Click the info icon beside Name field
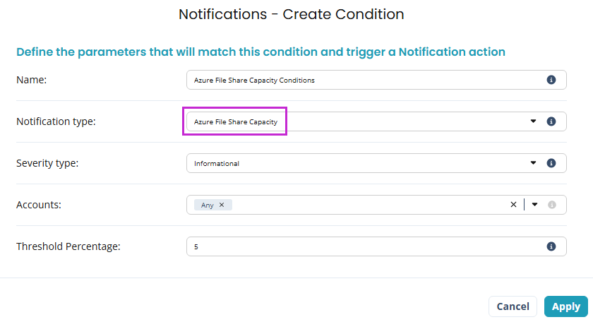Image resolution: width=593 pixels, height=322 pixels. (551, 80)
